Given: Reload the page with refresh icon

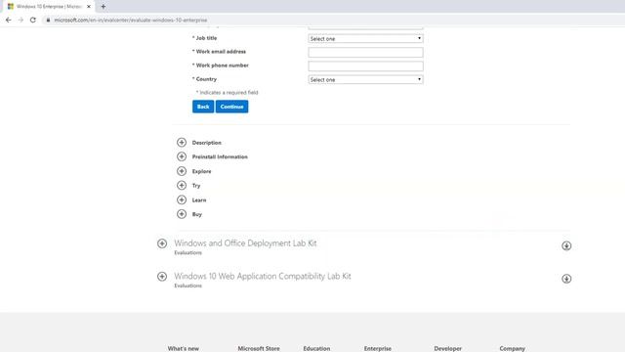Looking at the screenshot, I should tap(33, 20).
